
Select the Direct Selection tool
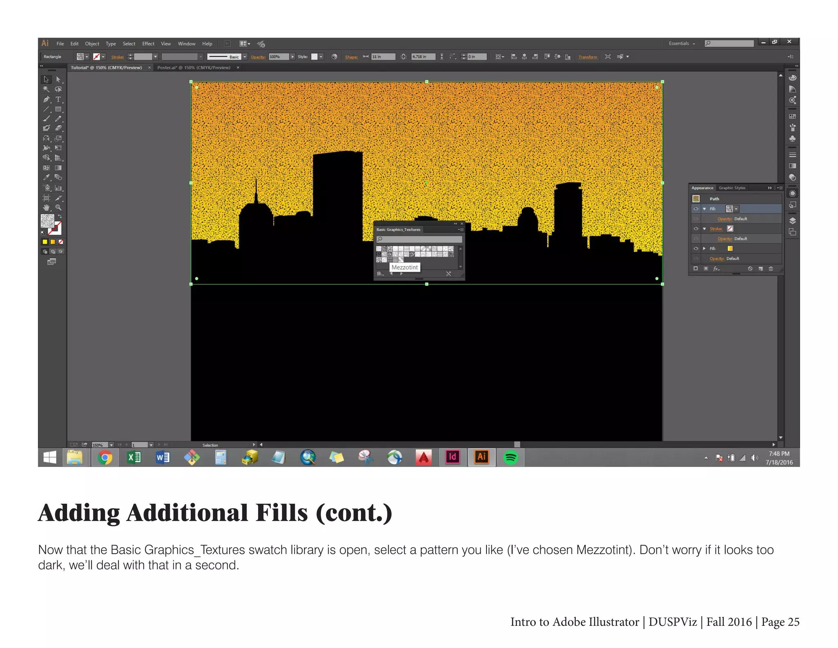[58, 79]
